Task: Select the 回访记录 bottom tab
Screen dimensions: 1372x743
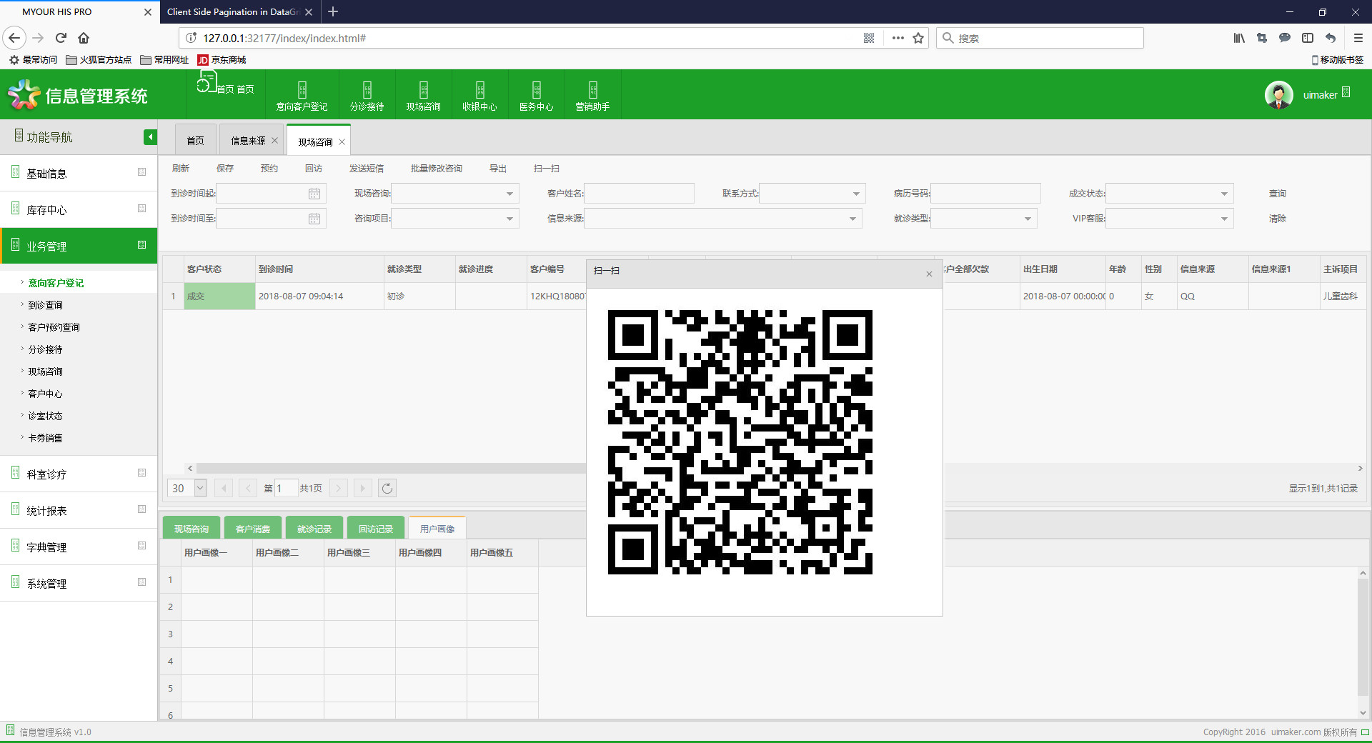Action: point(376,529)
